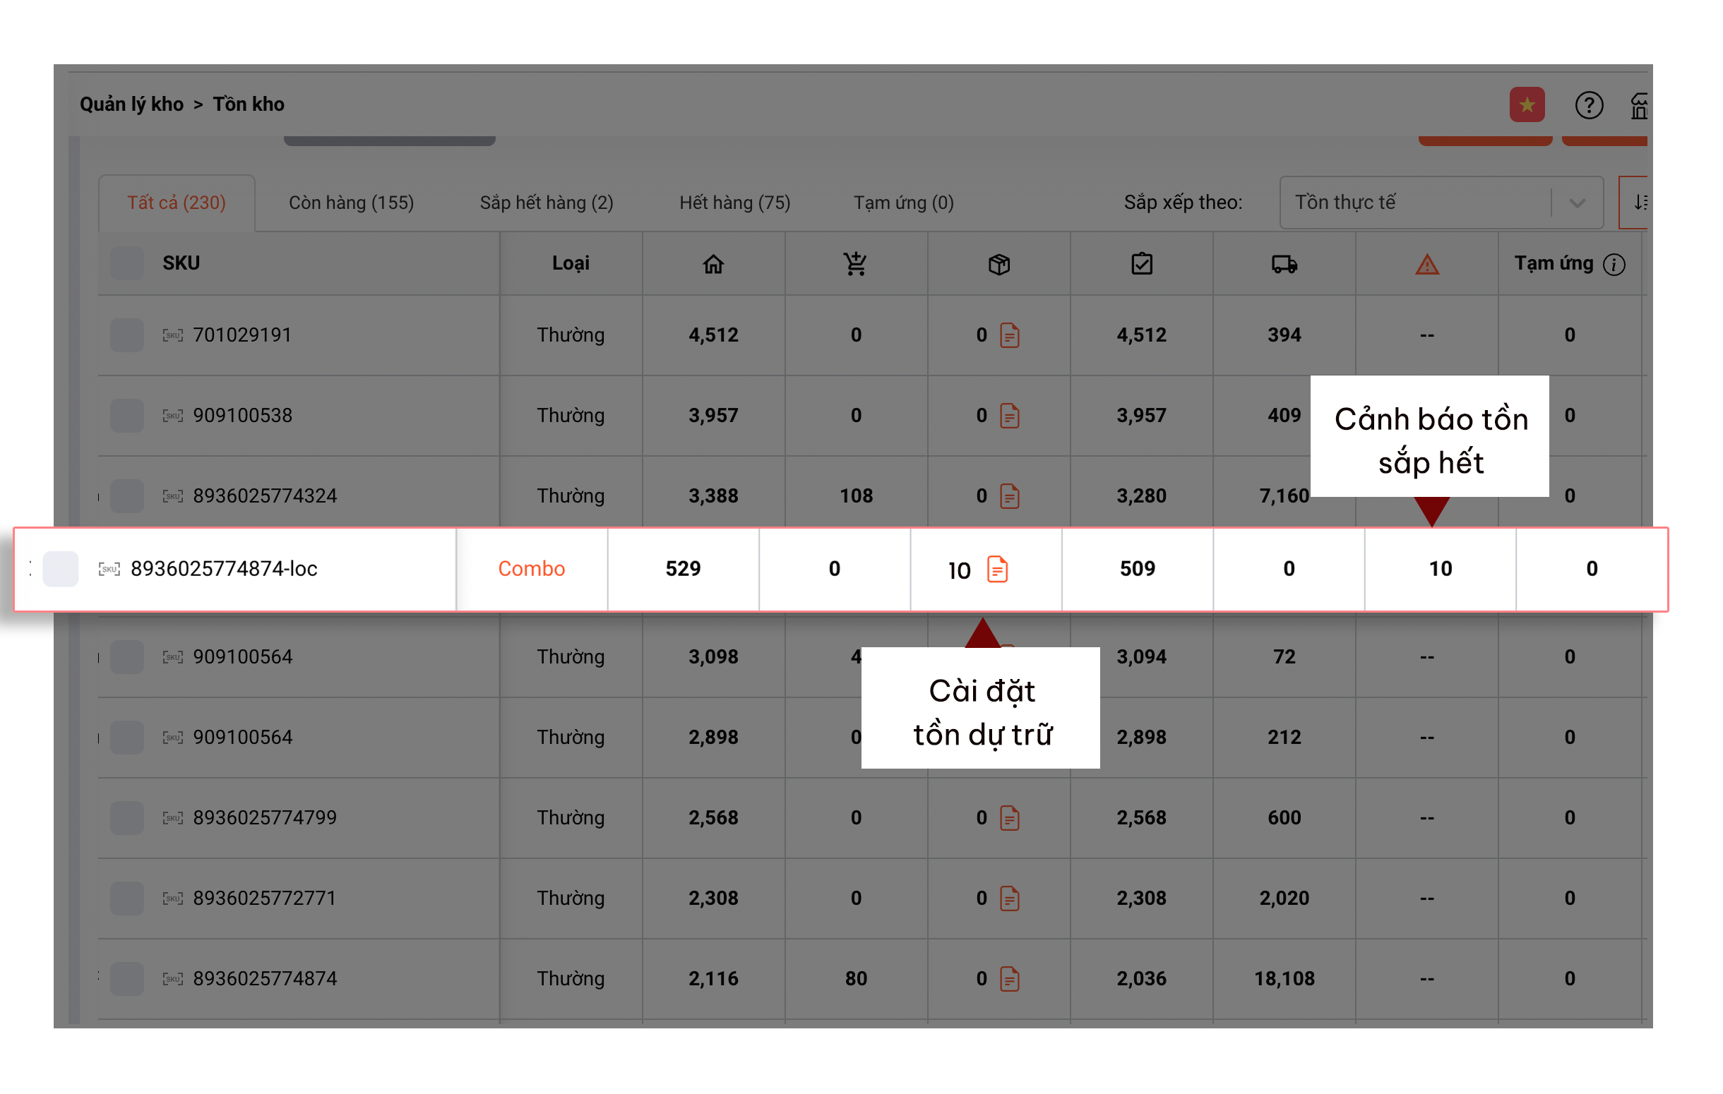This screenshot has width=1723, height=1094.
Task: Click the red star icon in header
Action: 1526,105
